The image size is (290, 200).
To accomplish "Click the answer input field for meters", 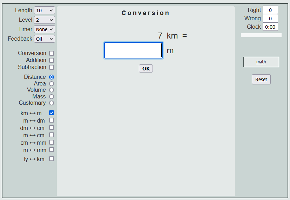I will tap(134, 50).
